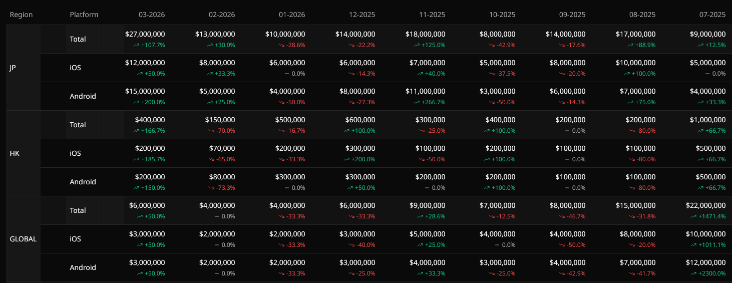Select the 07-2025 column header
This screenshot has height=283, width=732.
[712, 15]
